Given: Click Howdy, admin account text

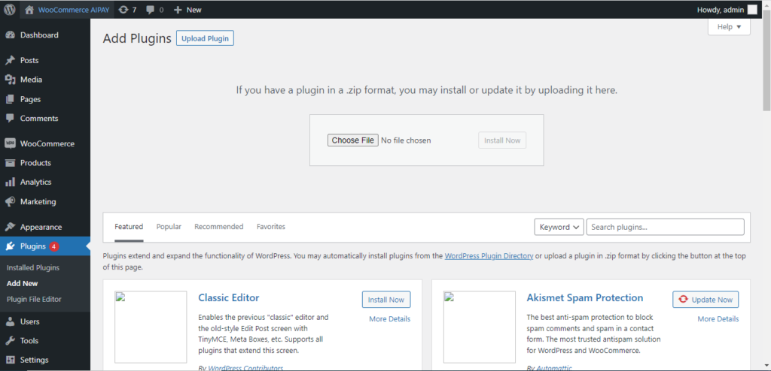Looking at the screenshot, I should coord(721,10).
